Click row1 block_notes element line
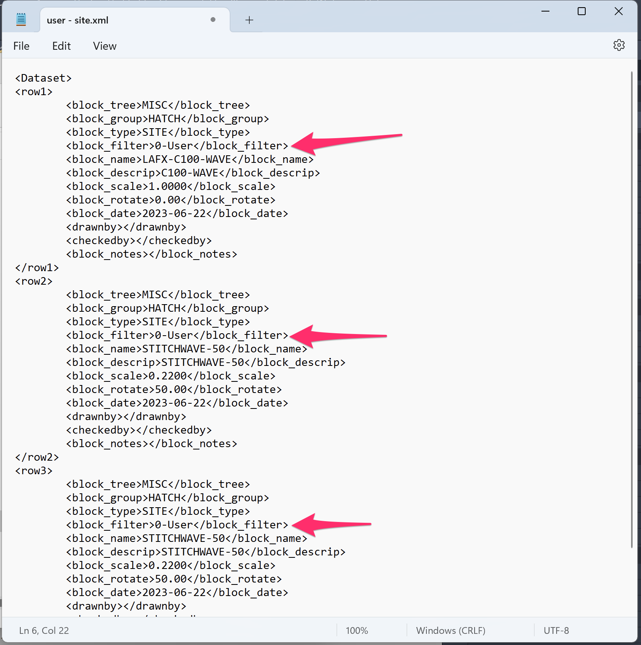The width and height of the screenshot is (641, 645). 152,254
